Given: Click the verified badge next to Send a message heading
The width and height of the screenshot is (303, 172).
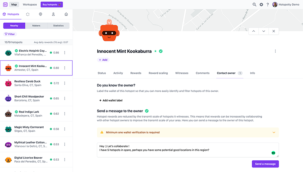Looking at the screenshot, I should pos(147,111).
